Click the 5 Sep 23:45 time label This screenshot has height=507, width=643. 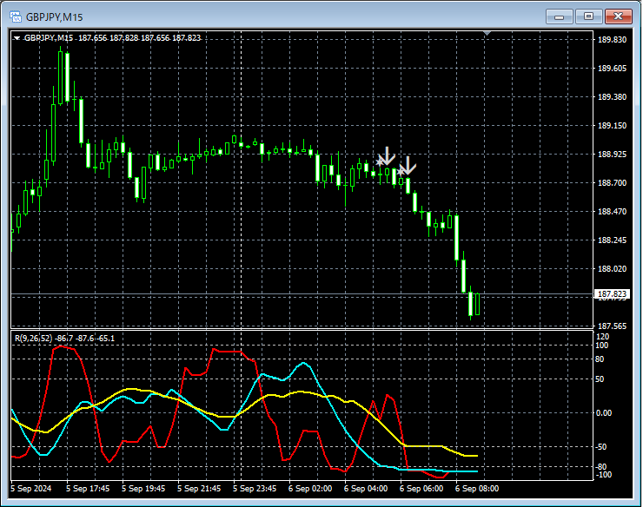point(255,489)
